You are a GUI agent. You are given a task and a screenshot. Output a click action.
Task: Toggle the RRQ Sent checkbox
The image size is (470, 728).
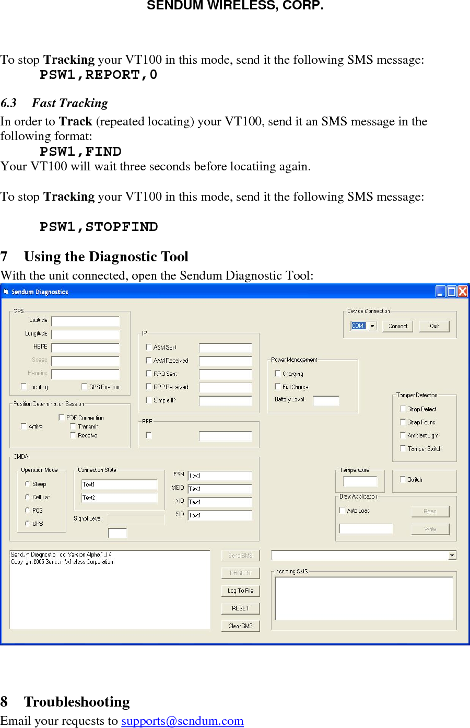149,374
